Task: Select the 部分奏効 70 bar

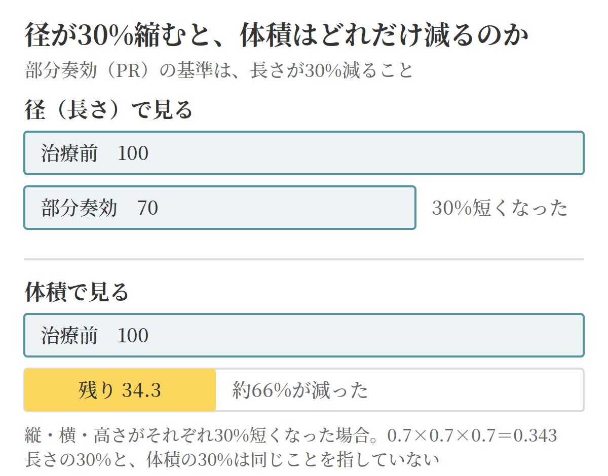Action: (x=220, y=208)
